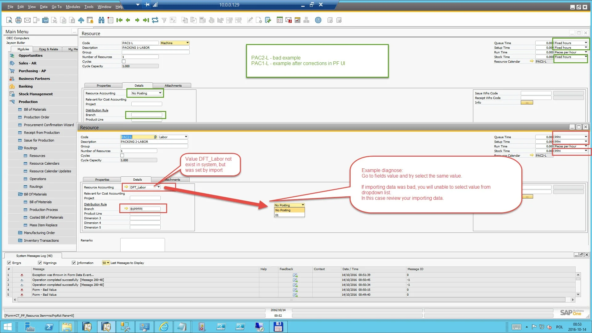This screenshot has width=592, height=333.
Task: Uncheck the Errors filter checkbox
Action: [9, 263]
